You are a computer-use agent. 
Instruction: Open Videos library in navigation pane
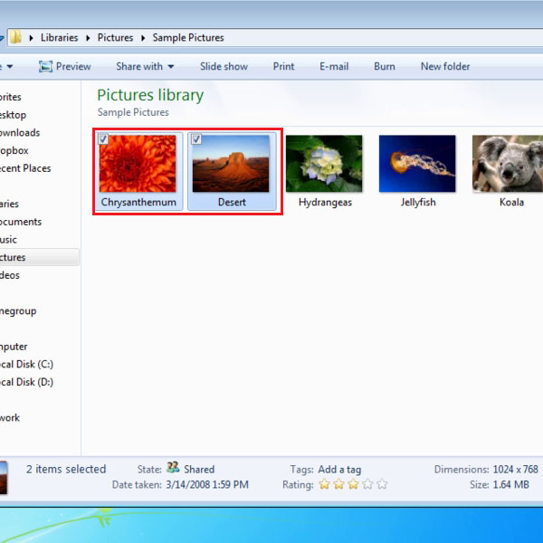[10, 275]
